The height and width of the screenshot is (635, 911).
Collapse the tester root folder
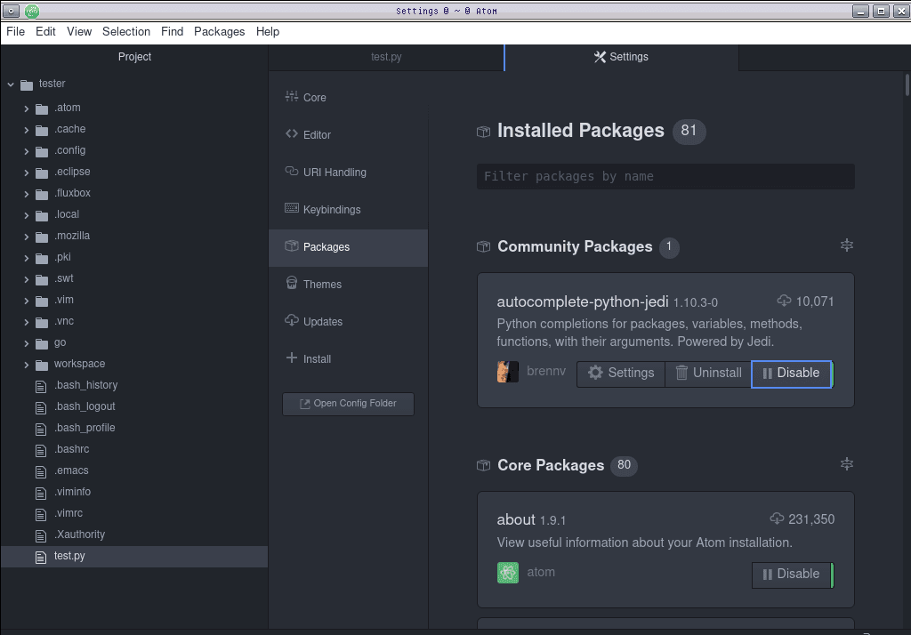(x=11, y=84)
